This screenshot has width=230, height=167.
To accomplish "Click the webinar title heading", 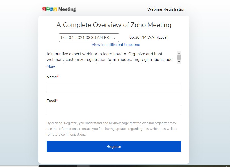I will point(114,25).
